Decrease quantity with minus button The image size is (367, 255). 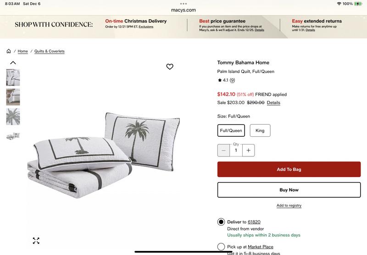pos(223,150)
